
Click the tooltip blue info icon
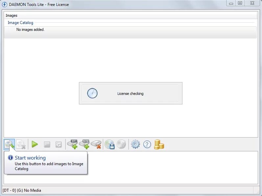click(11, 158)
